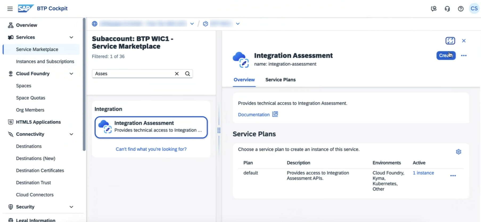Click the panel splitter drag handle
This screenshot has height=222, width=481.
pos(219,131)
